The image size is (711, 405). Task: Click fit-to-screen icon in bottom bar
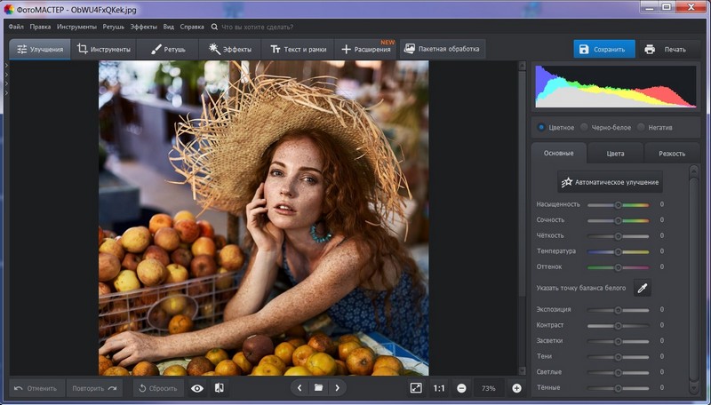point(416,388)
